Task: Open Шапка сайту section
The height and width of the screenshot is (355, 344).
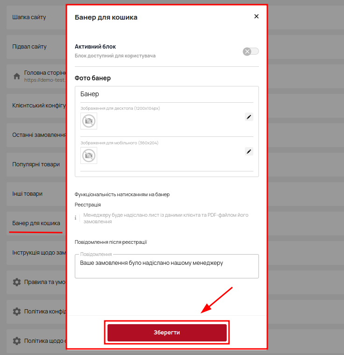Action: (x=29, y=17)
